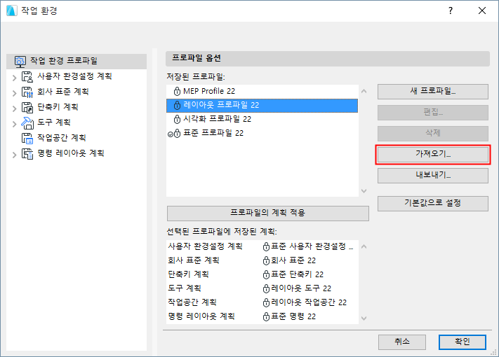The width and height of the screenshot is (499, 357).
Task: Click 프로파일의 계획 적용 button
Action: point(267,213)
